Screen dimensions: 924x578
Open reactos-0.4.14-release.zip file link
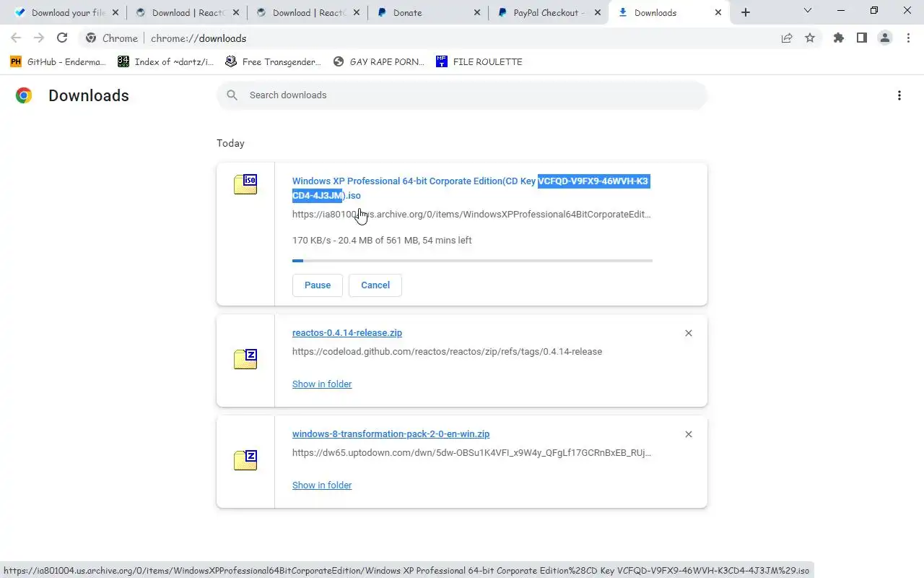pos(347,333)
